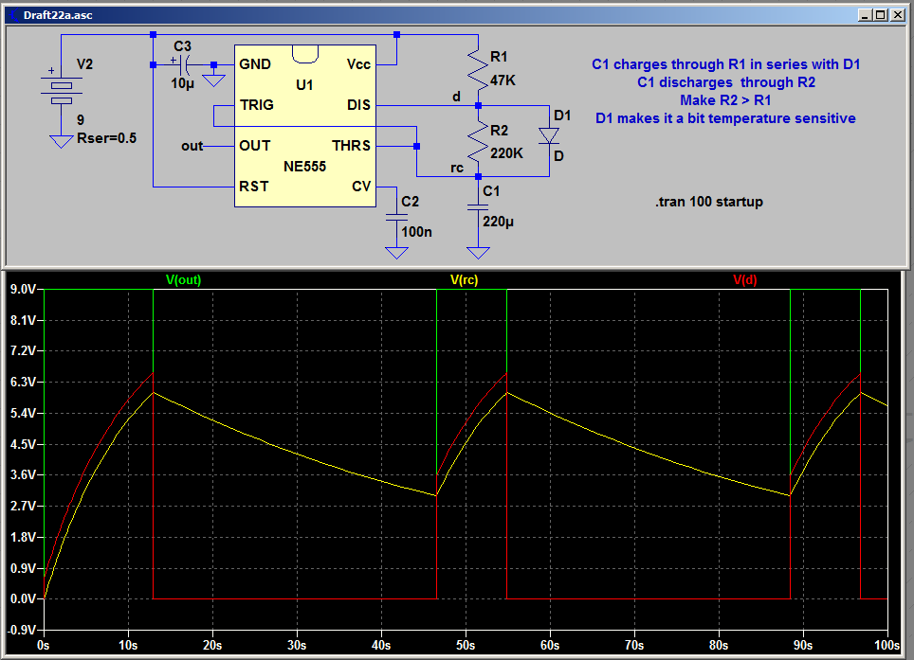Select the NE555 chip U1 symbol

pos(305,126)
